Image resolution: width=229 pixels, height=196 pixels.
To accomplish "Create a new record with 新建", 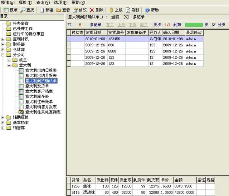I will 47,10.
